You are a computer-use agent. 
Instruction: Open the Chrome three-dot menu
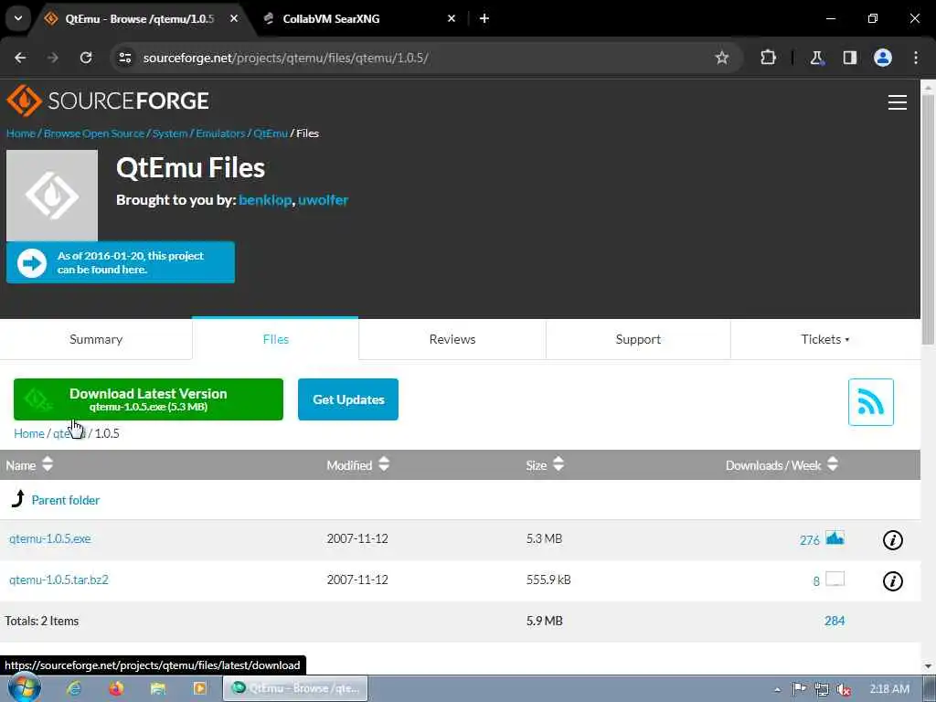coord(916,58)
